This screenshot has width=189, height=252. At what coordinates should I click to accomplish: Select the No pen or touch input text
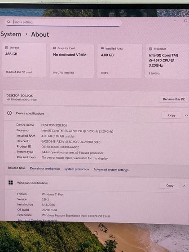(75, 158)
